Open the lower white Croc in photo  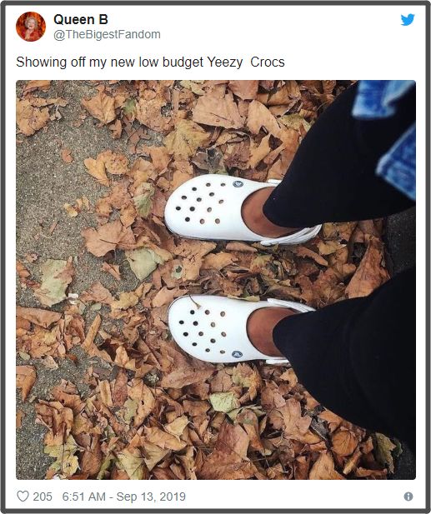click(x=229, y=329)
